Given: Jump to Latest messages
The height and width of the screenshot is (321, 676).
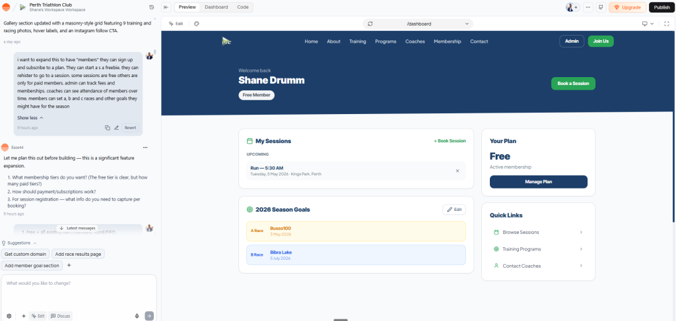Looking at the screenshot, I should pos(77,228).
